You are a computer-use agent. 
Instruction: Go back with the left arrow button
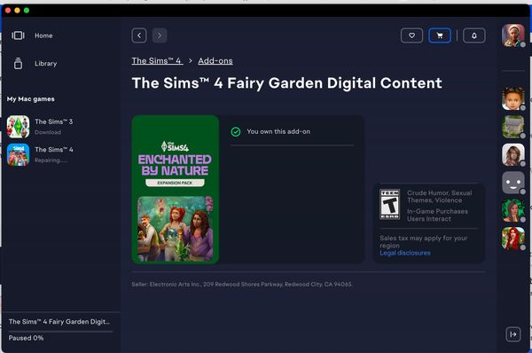point(139,35)
